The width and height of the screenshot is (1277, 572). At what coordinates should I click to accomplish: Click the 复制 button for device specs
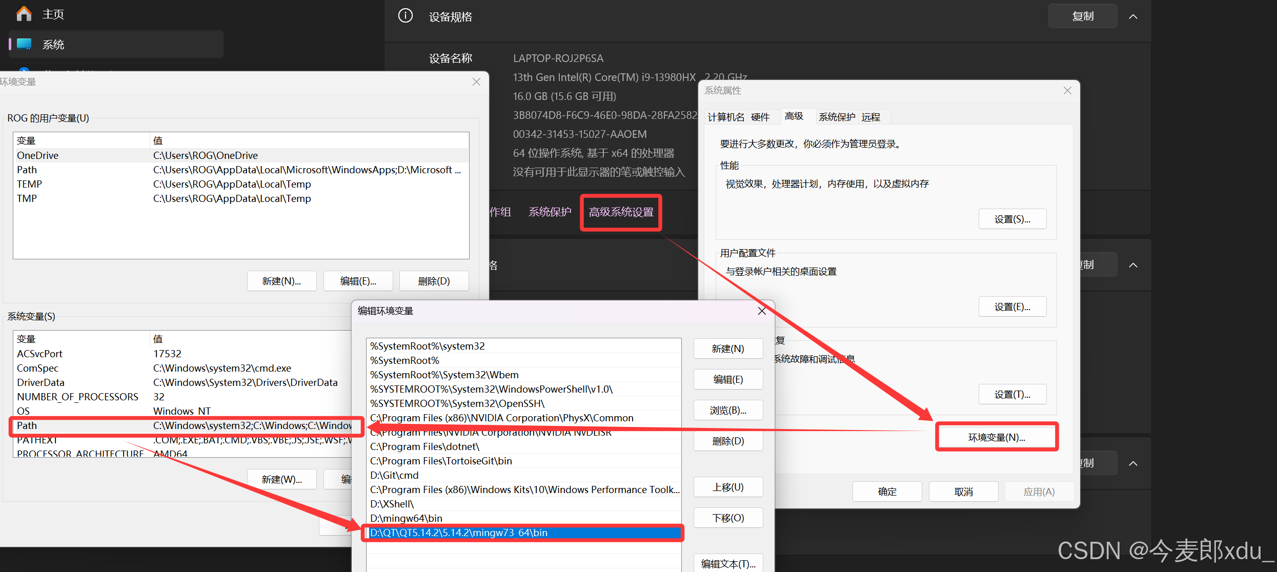click(x=1082, y=16)
